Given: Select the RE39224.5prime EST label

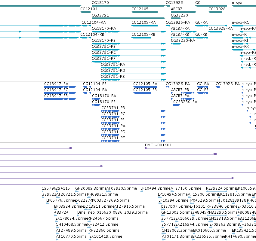Looking at the screenshot, I should [x=221, y=188].
